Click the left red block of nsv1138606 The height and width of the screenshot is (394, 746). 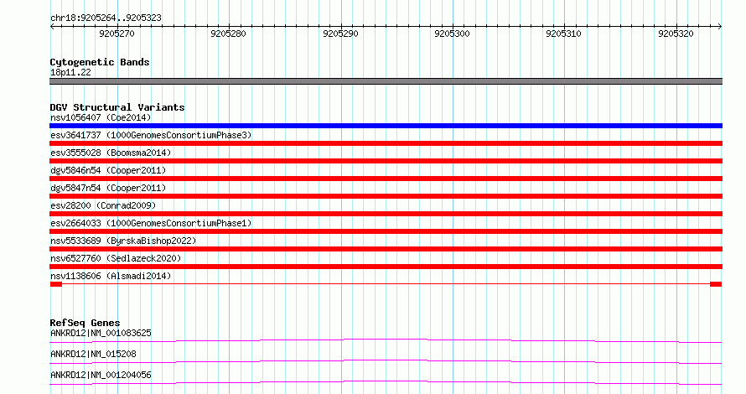click(x=56, y=284)
